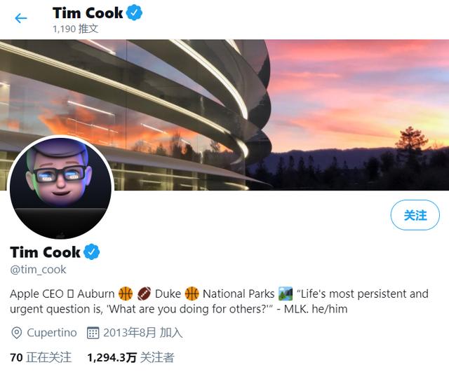Open the 70 正在关注 following list
Screen dimensions: 449x379
point(41,357)
